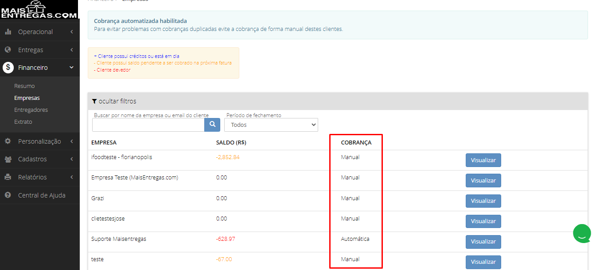596x270 pixels.
Task: Click the Personalização gear icon
Action: [x=8, y=141]
